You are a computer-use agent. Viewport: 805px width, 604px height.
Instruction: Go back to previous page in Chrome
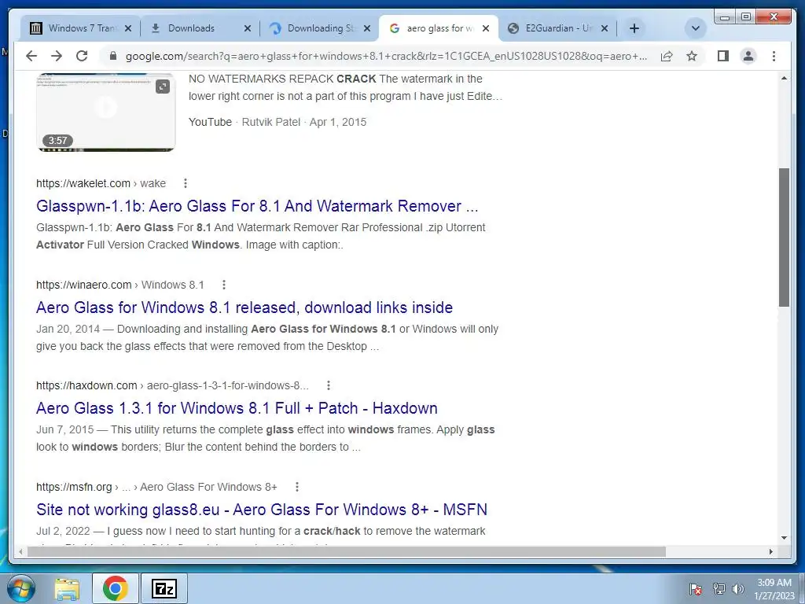[x=31, y=56]
